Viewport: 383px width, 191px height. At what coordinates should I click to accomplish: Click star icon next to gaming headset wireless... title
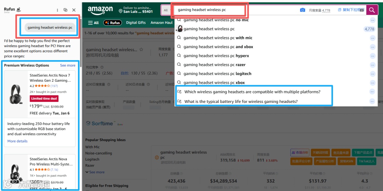pos(141,50)
